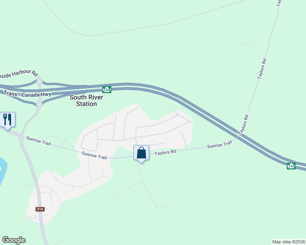Select the South River Station place label
Image resolution: width=306 pixels, height=245 pixels.
pyautogui.click(x=86, y=100)
